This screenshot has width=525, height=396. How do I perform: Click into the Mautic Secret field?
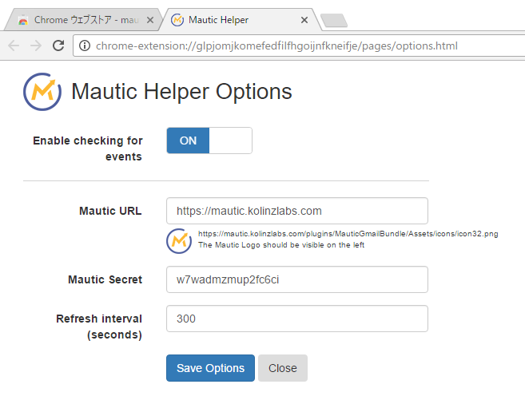296,279
